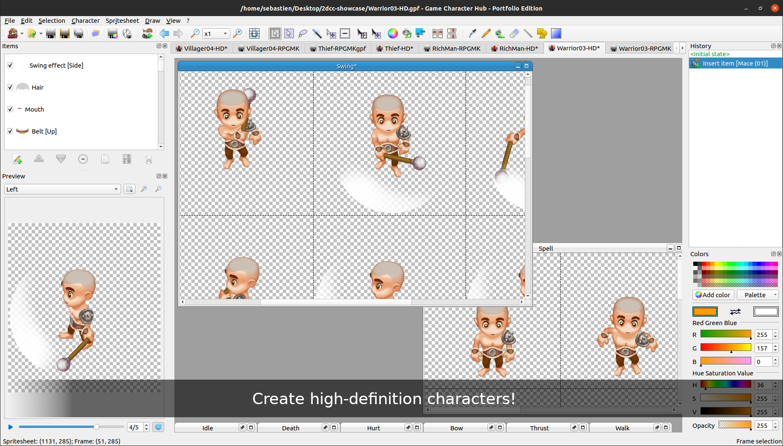Open the preview direction dropdown showing Left
The image size is (783, 446).
[62, 189]
